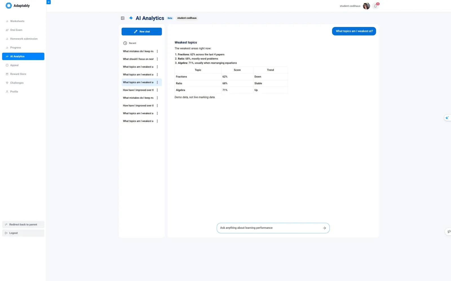
Task: Open 'What should I focus on next' chat
Action: click(138, 59)
